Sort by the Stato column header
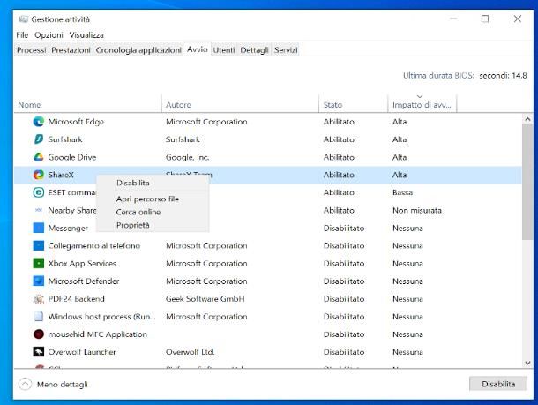Viewport: 538px width, 405px height. [x=353, y=105]
